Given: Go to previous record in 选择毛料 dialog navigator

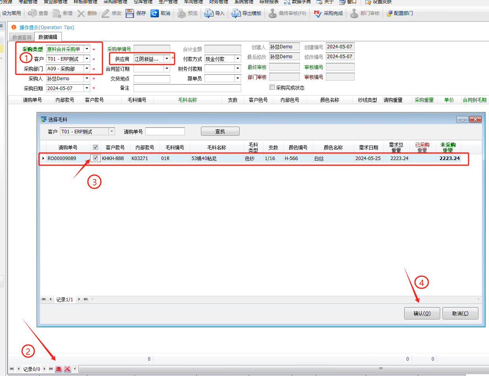Looking at the screenshot, I should click(50, 299).
